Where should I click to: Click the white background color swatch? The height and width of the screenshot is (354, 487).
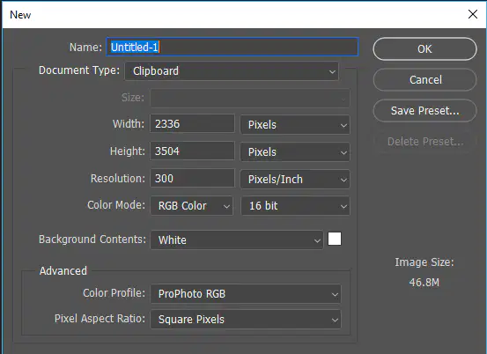click(335, 239)
